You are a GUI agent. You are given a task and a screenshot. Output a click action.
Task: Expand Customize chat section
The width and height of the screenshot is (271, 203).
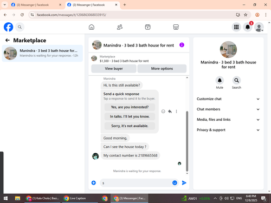228,99
